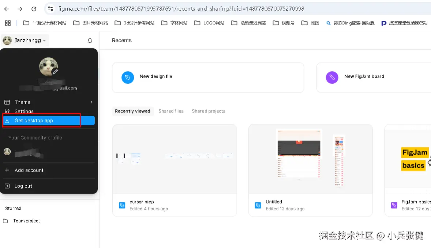Image resolution: width=431 pixels, height=248 pixels.
Task: Switch to the Shared projects tab
Action: click(x=209, y=111)
